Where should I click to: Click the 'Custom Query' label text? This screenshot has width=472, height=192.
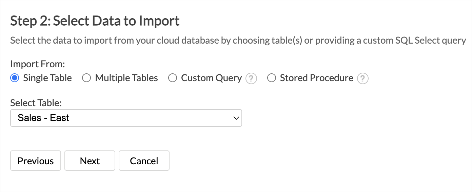coord(211,78)
